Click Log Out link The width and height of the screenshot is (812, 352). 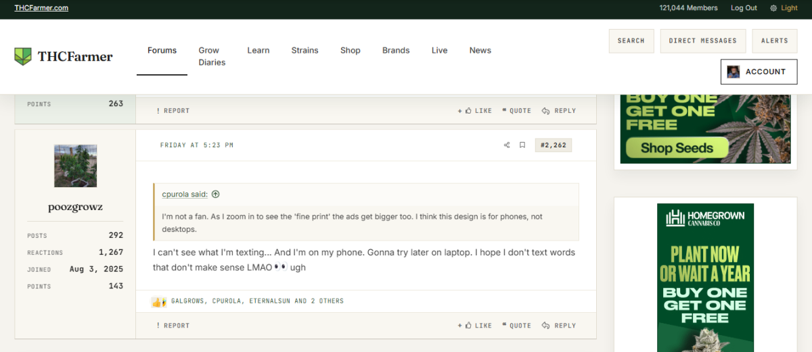(x=744, y=8)
